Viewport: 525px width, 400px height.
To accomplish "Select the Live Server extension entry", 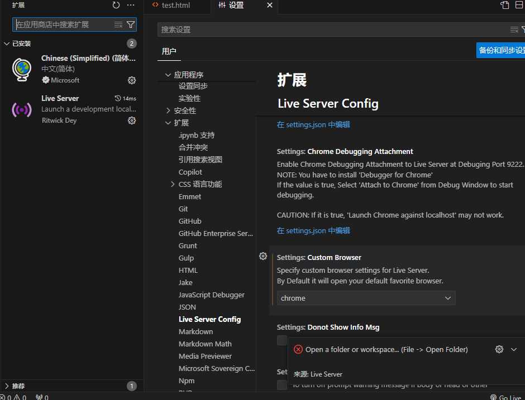I will click(x=72, y=109).
